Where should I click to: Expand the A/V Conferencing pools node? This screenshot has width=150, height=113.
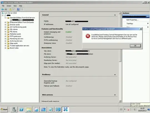(5, 27)
